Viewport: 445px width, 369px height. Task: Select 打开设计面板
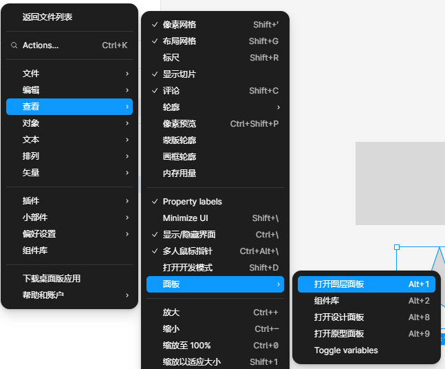tap(367, 317)
